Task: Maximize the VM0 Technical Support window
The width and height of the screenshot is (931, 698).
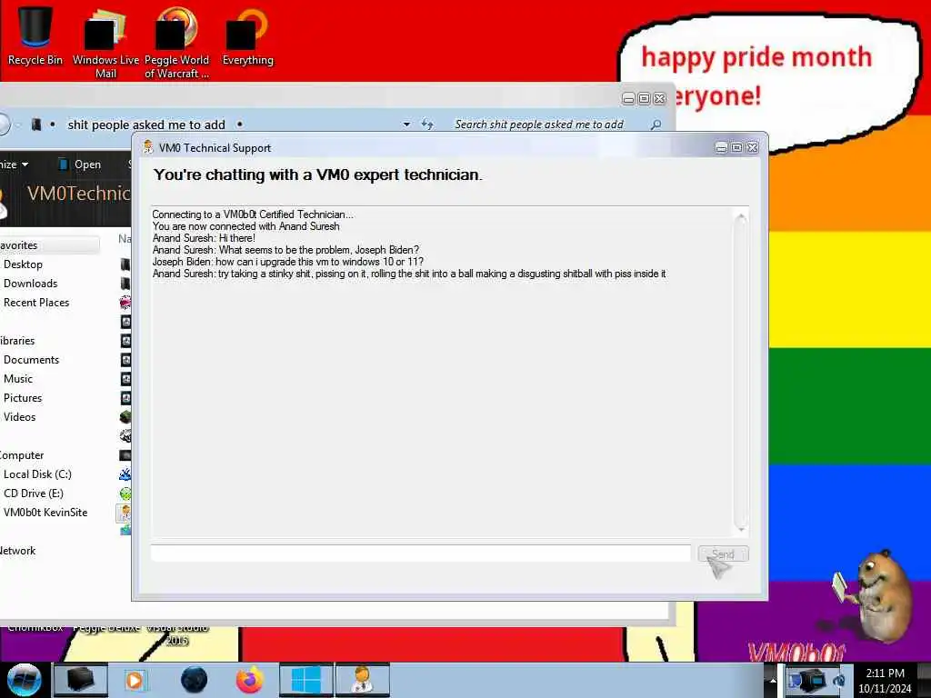Action: tap(736, 148)
